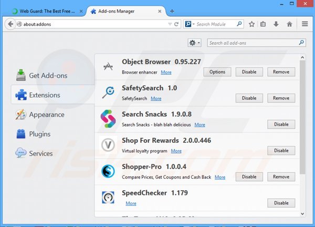315x227 pixels.
Task: Remove the SafetySearch extension
Action: point(281,98)
